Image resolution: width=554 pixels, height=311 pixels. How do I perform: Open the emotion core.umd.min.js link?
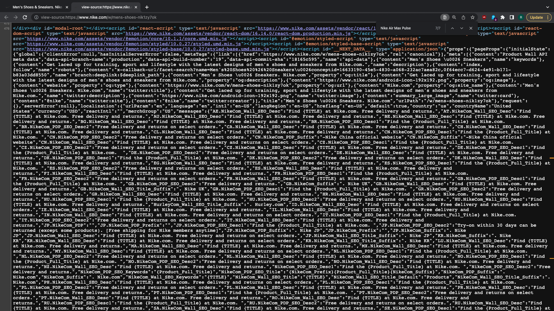127,39
